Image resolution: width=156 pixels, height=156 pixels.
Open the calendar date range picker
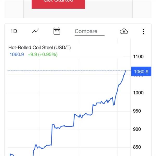tap(57, 31)
